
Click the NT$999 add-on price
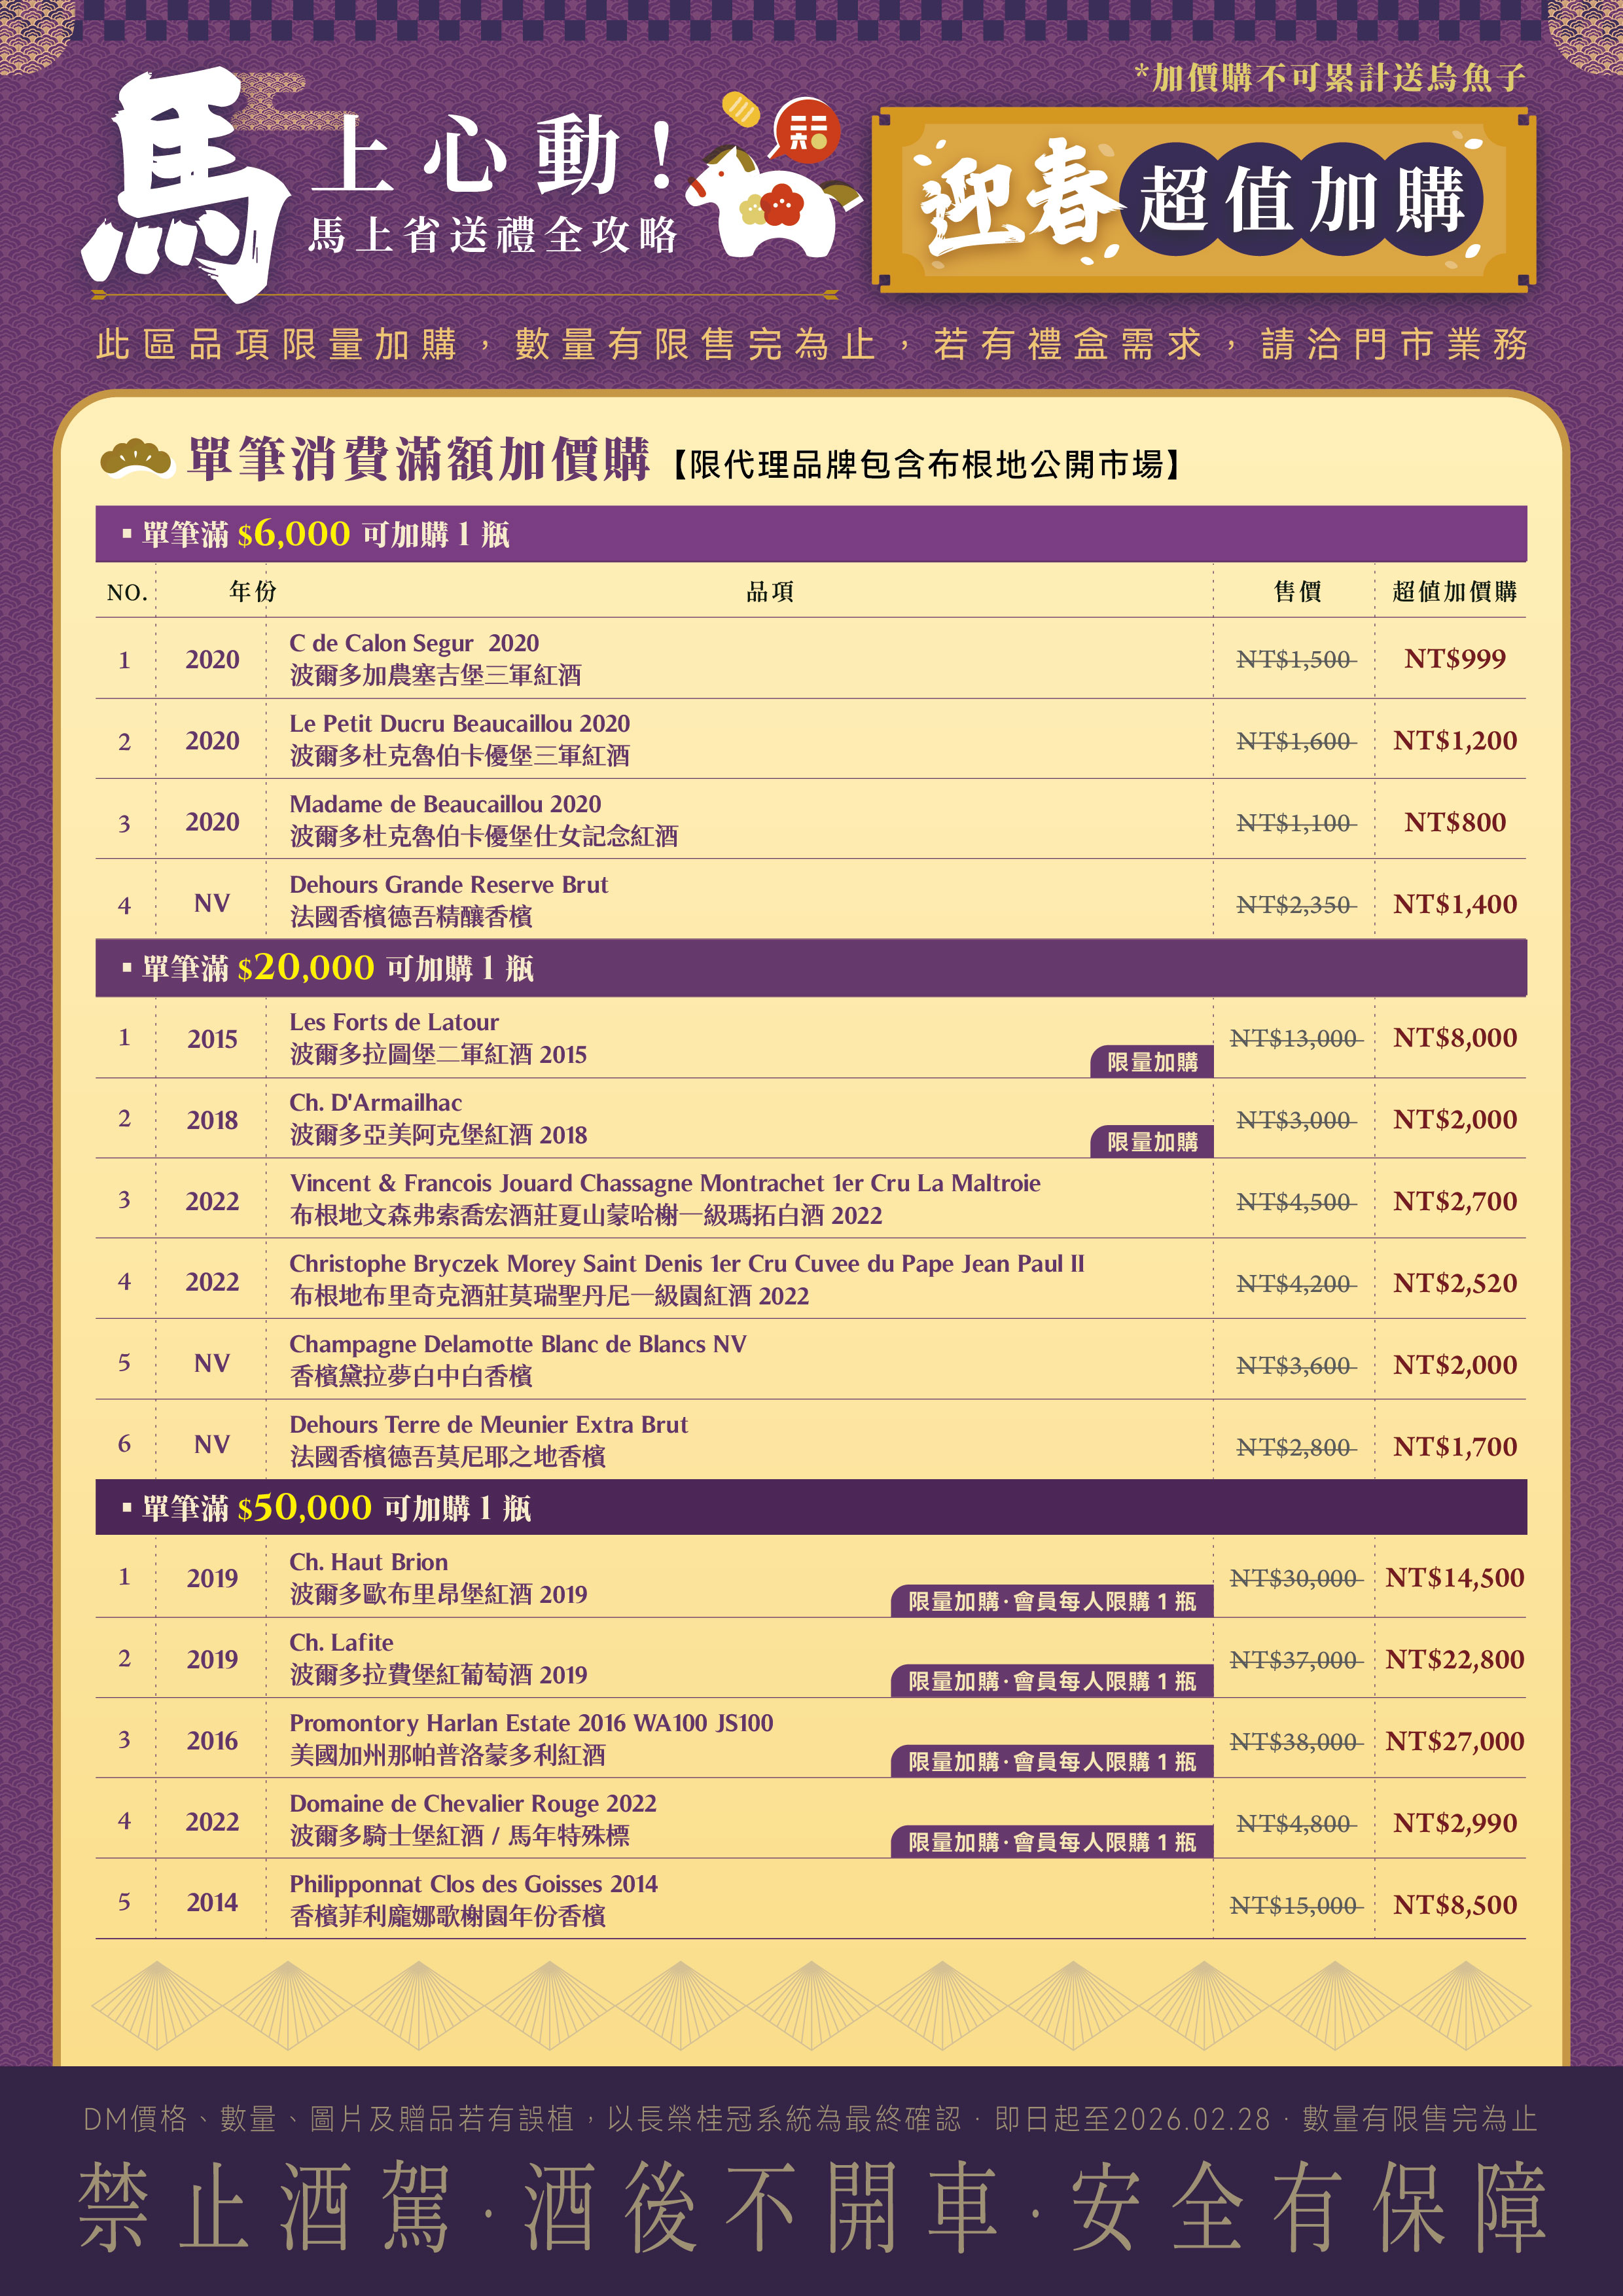pyautogui.click(x=1454, y=659)
